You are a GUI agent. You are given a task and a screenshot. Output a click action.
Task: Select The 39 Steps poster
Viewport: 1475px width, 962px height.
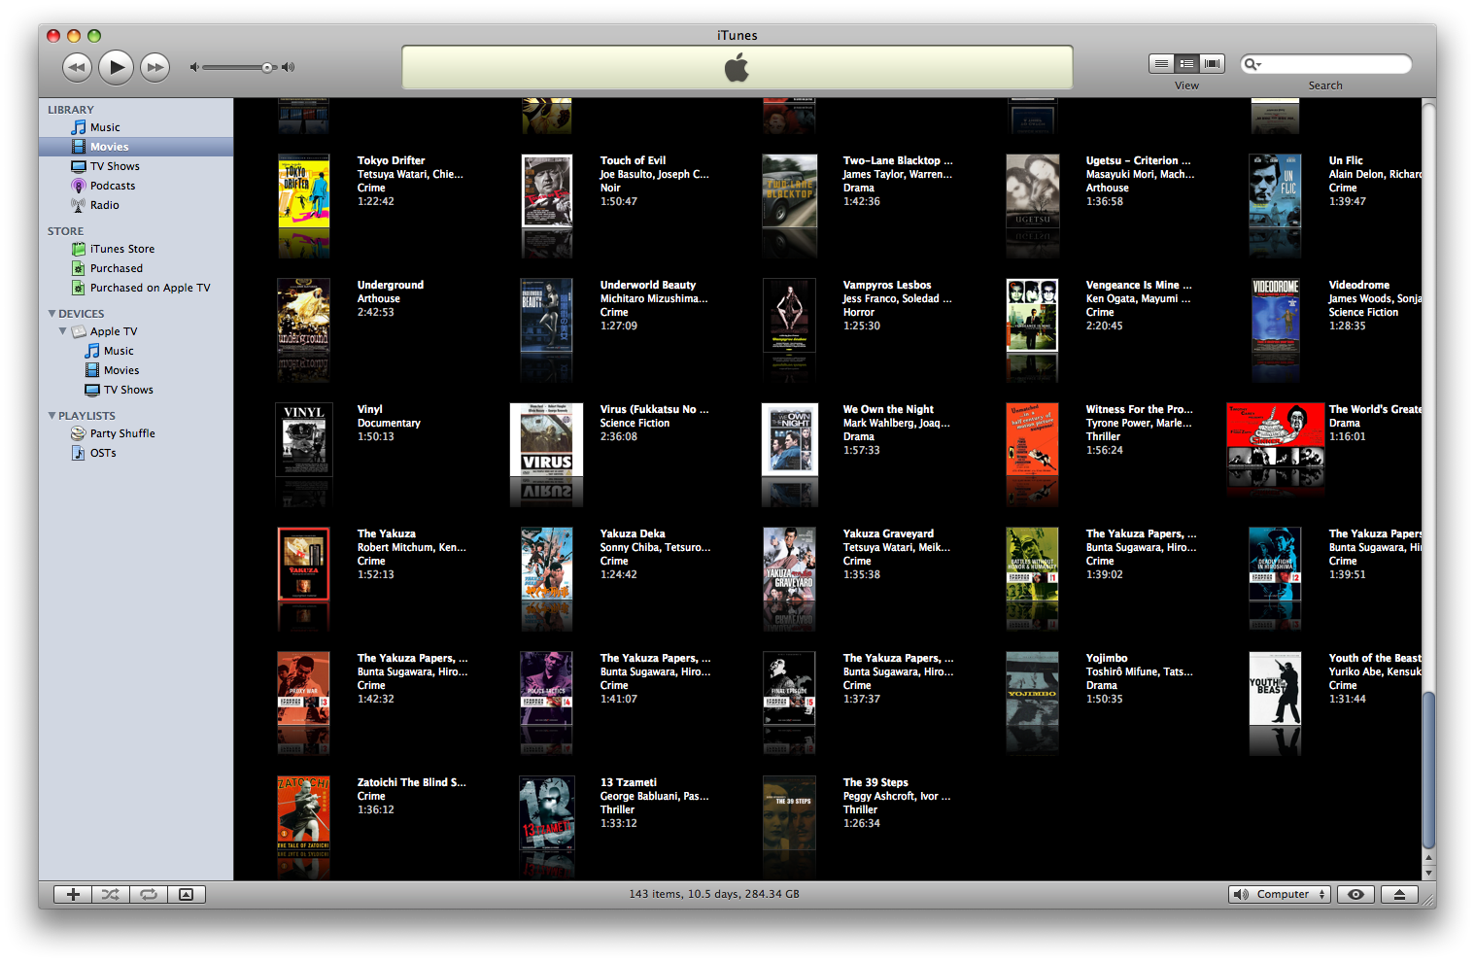click(x=790, y=813)
